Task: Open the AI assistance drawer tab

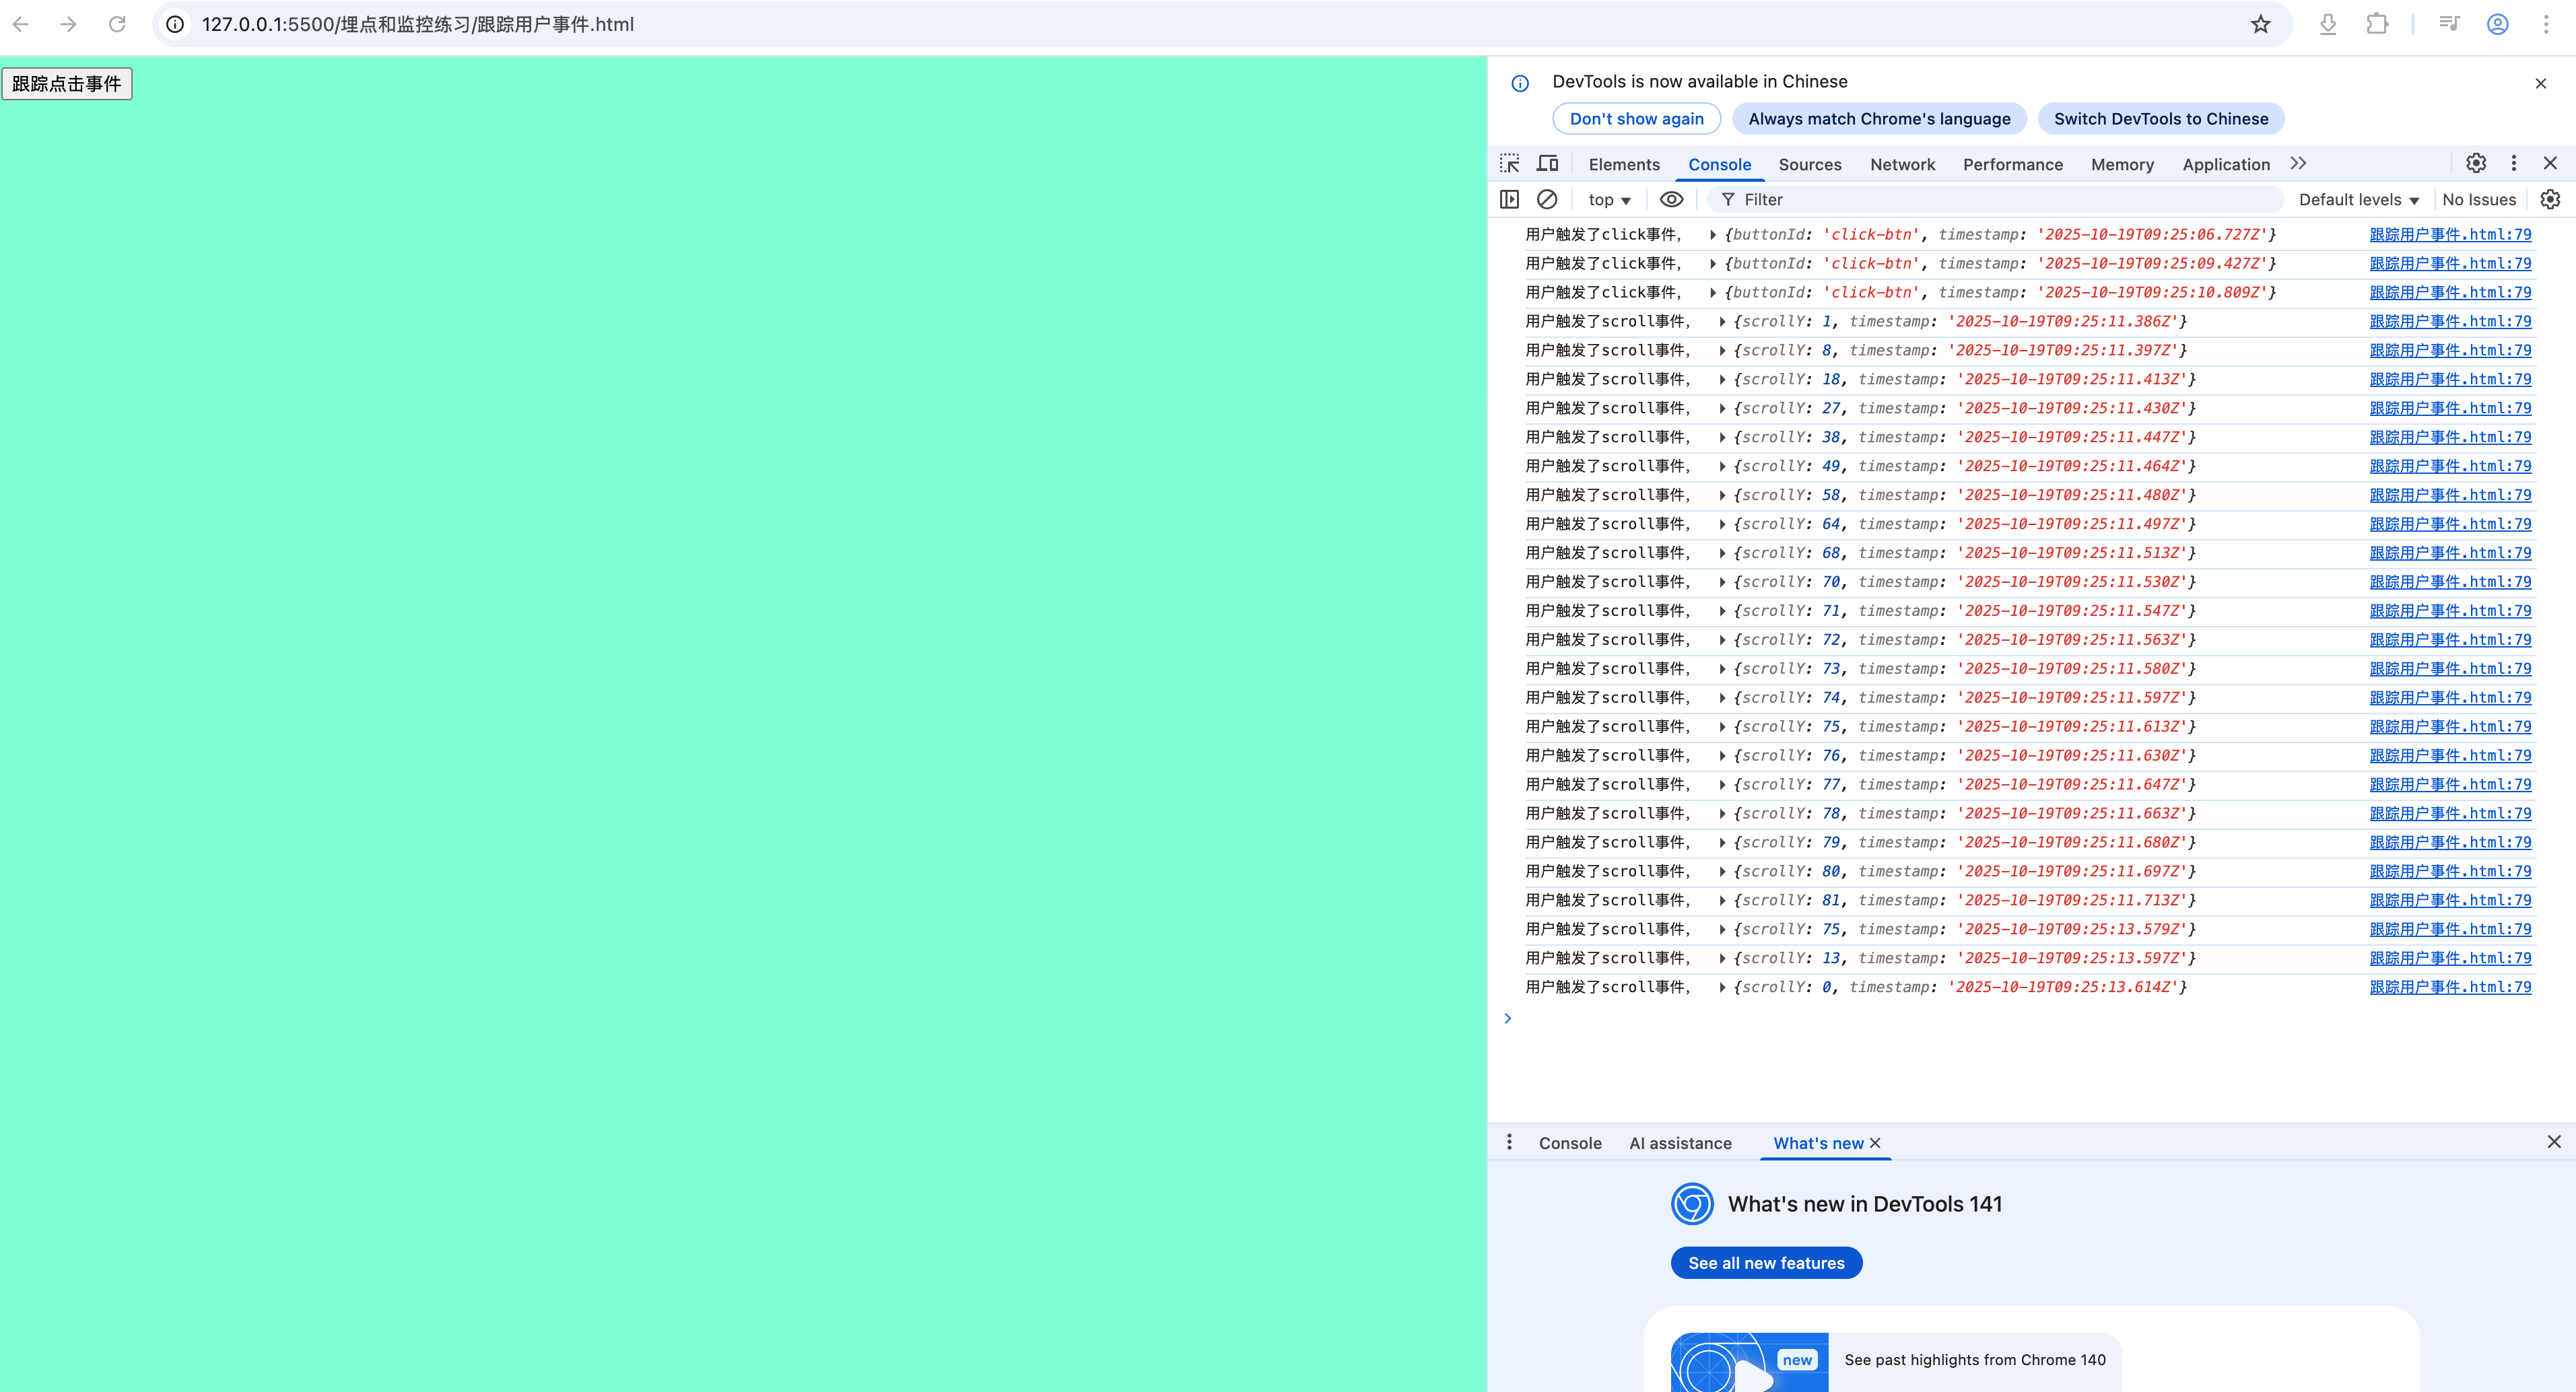Action: pos(1680,1143)
